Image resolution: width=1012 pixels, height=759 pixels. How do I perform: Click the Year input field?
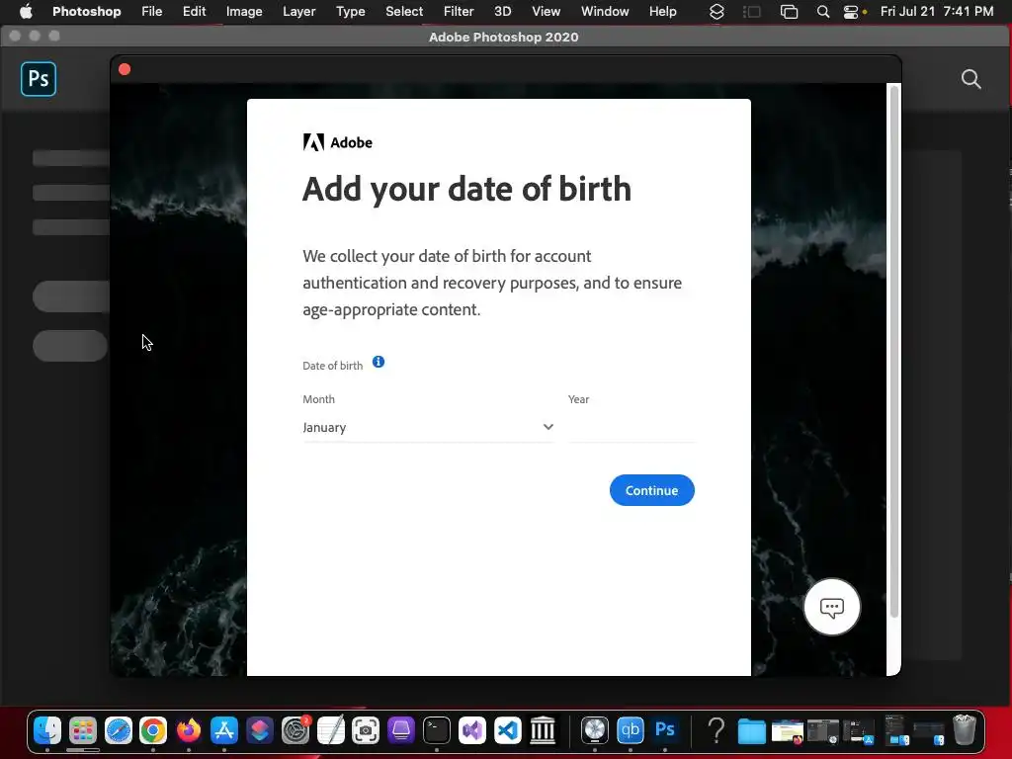631,427
